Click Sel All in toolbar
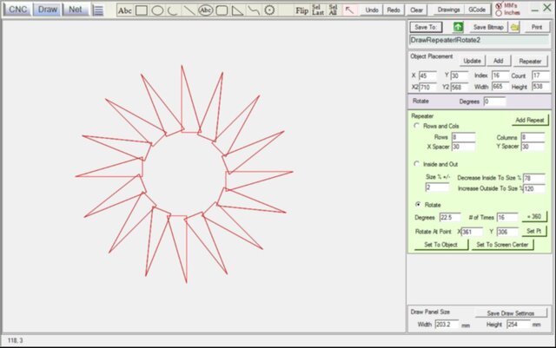Viewport: 556px width, 348px height. 333,10
